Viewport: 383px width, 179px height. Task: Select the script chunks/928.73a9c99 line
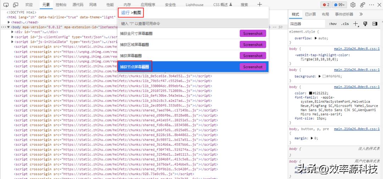(104, 174)
